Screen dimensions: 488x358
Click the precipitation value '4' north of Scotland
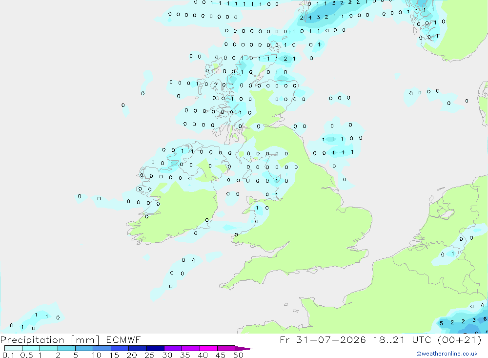(310, 18)
